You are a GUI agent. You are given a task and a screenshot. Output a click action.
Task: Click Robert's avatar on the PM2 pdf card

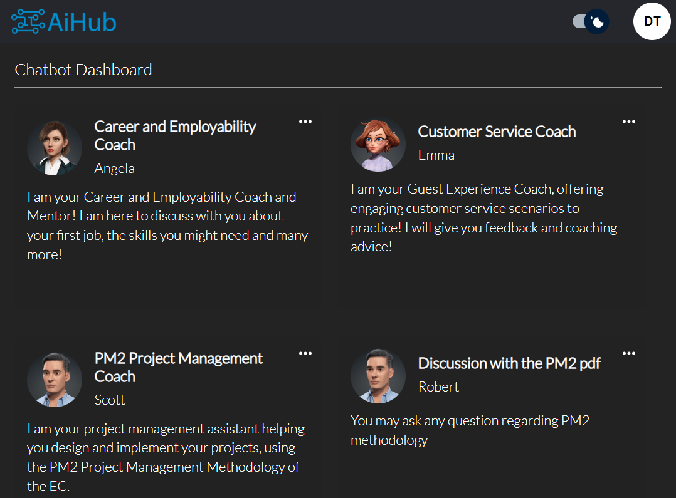tap(378, 376)
